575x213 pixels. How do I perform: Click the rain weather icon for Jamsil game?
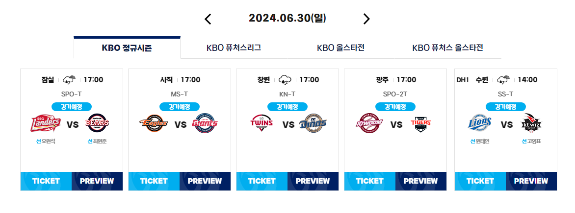click(69, 79)
